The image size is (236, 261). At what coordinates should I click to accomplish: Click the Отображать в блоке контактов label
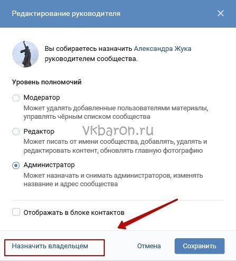coord(74,212)
